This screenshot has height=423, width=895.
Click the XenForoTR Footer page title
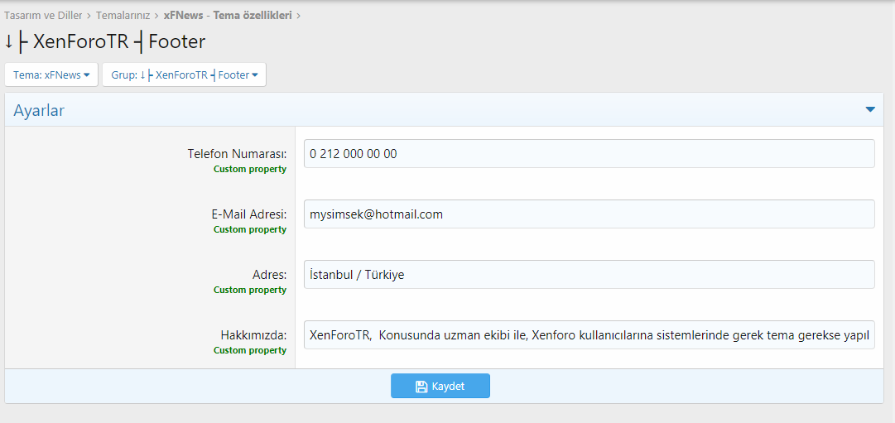[x=105, y=41]
